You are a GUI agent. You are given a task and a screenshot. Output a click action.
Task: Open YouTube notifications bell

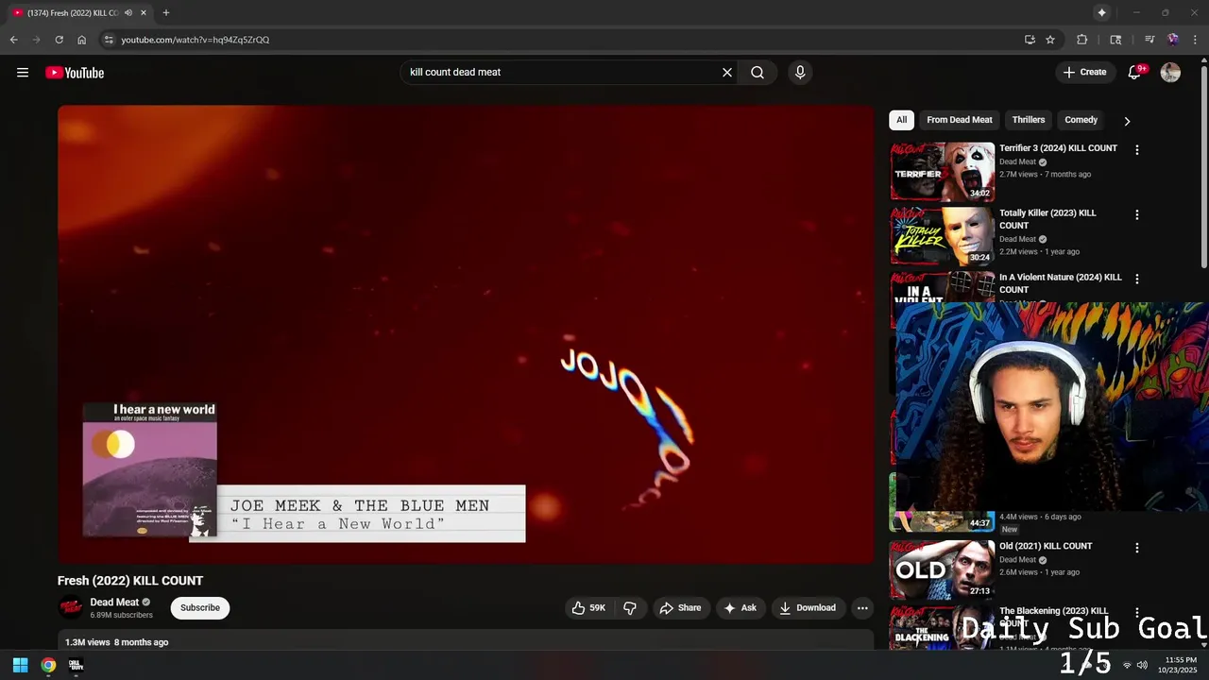tap(1135, 73)
